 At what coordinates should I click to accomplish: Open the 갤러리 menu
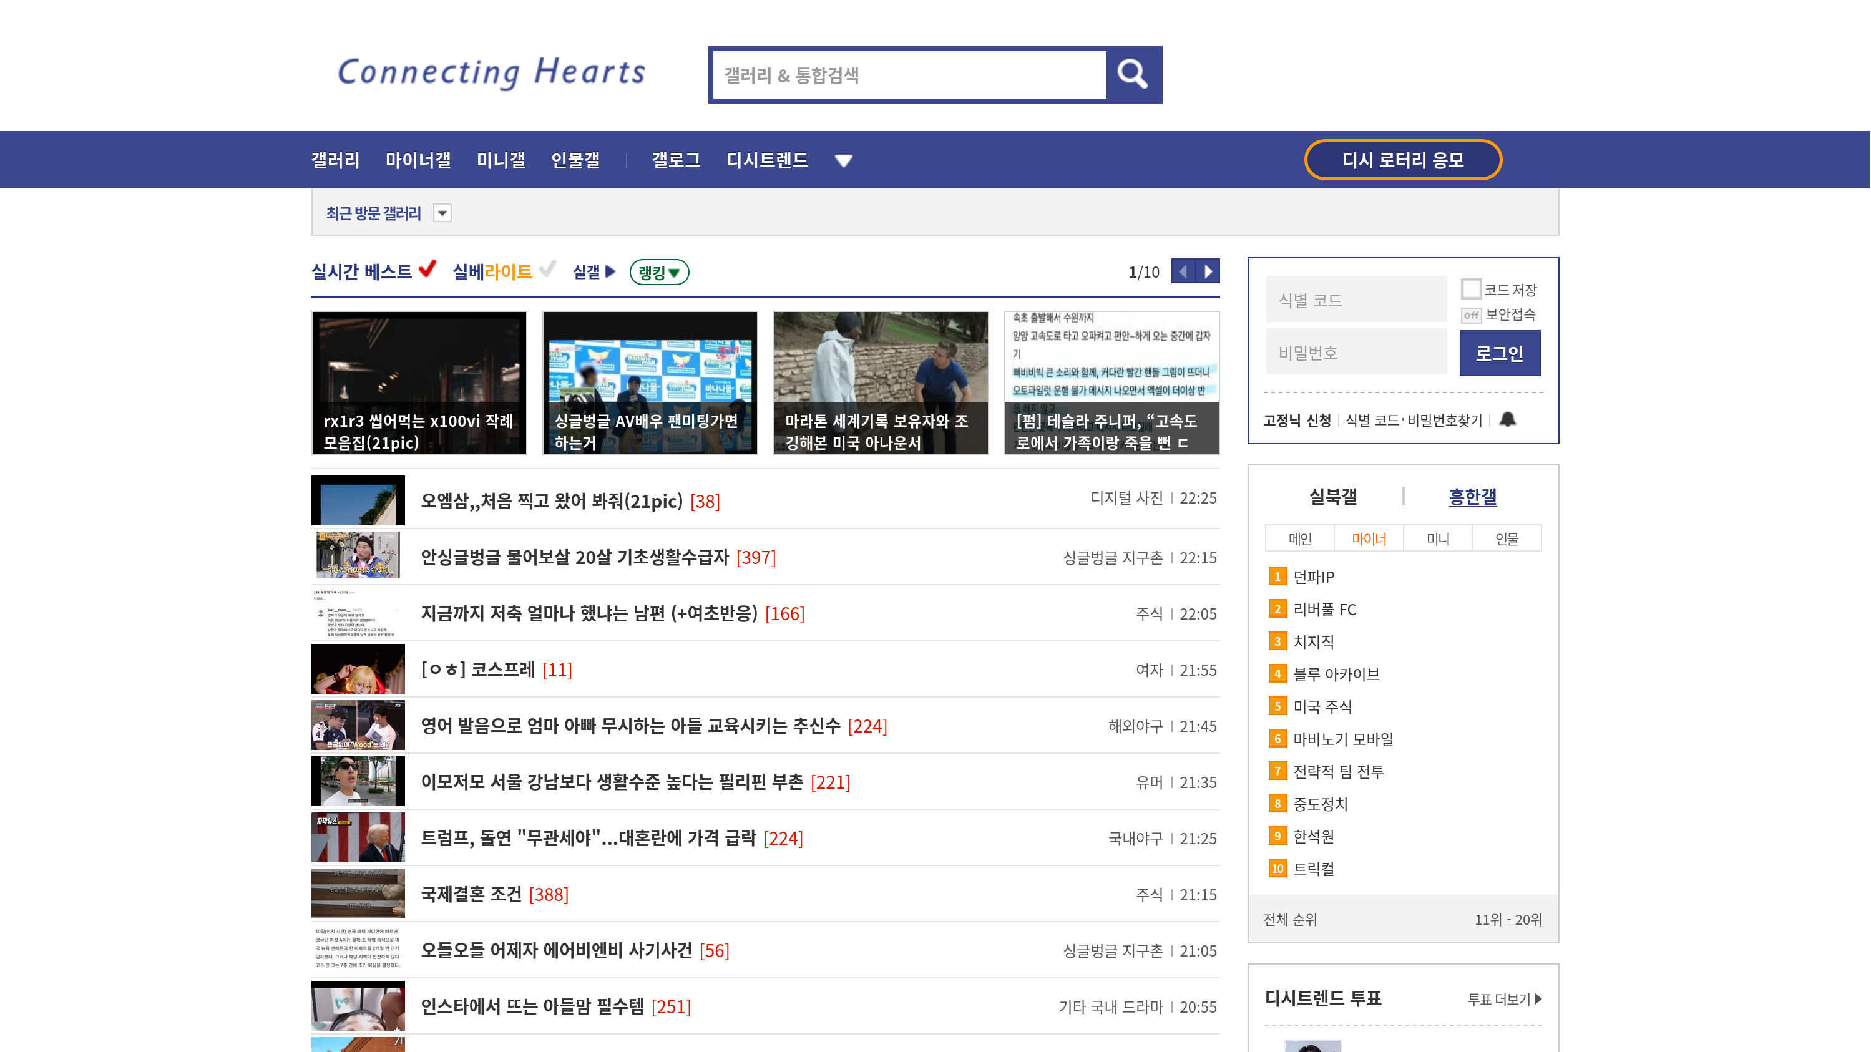pos(336,160)
